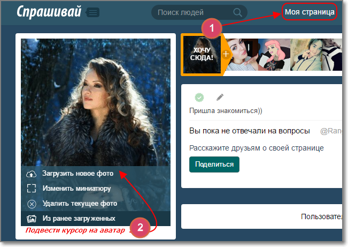348x247 pixels.
Task: Click the magnifier search icon
Action: 237,12
